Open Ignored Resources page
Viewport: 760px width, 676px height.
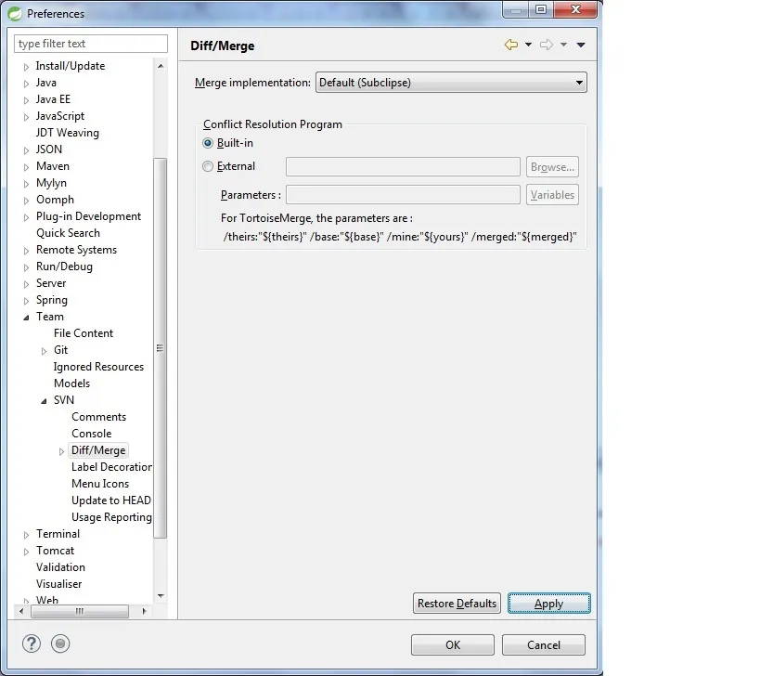coord(99,367)
